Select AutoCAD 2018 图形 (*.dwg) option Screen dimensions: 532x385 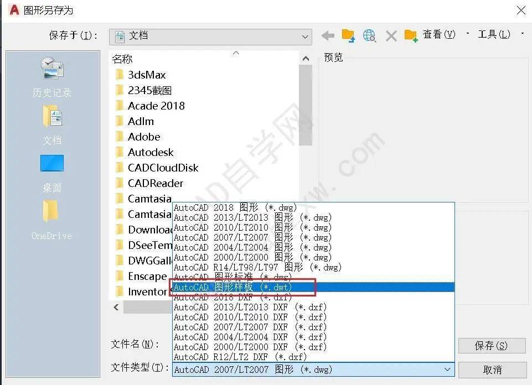[313, 207]
